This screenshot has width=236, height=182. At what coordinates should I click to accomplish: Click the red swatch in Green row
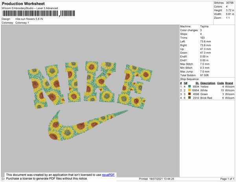[190, 94]
